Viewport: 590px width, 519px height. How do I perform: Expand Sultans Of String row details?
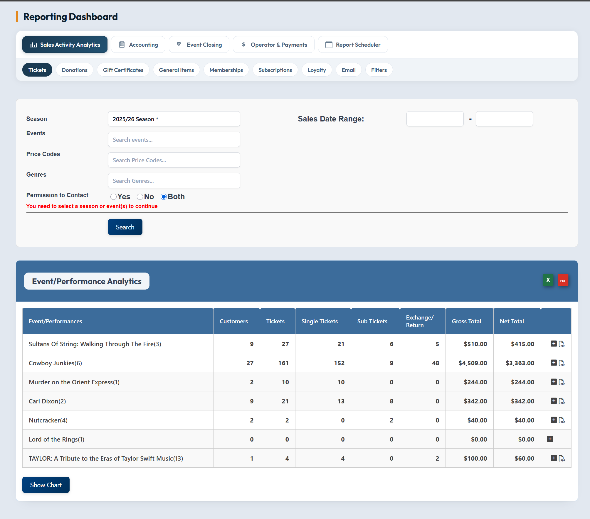(x=554, y=344)
